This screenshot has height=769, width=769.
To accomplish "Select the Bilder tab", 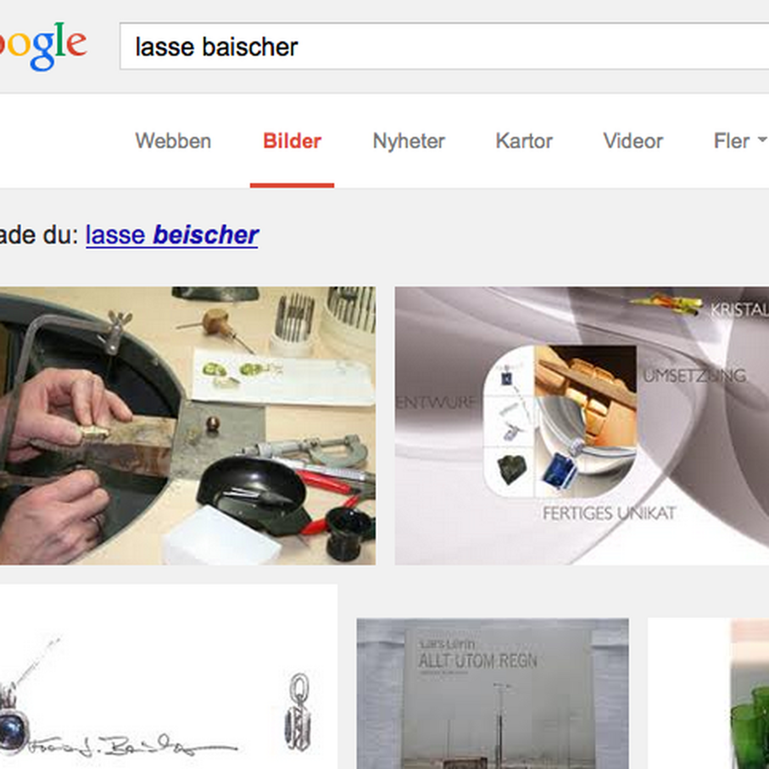I will click(x=292, y=141).
